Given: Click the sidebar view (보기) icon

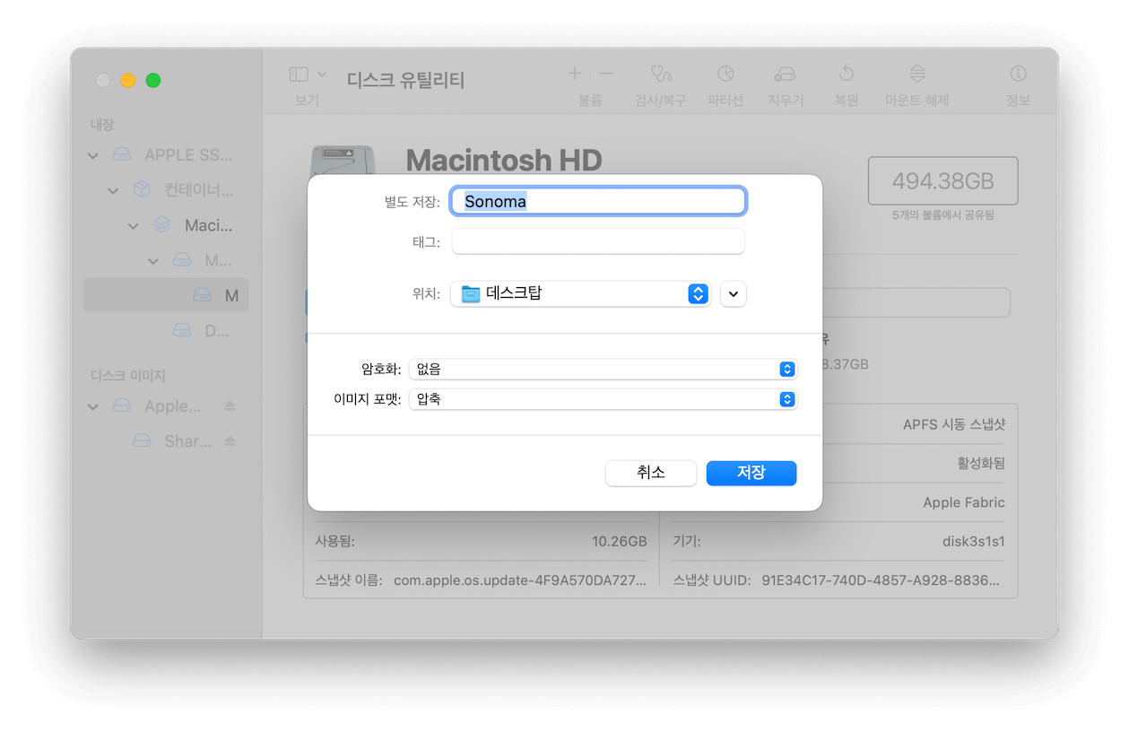Looking at the screenshot, I should pos(299,74).
